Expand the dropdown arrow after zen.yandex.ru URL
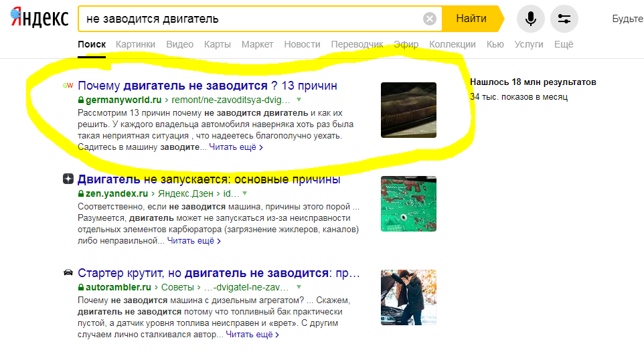 pyautogui.click(x=245, y=193)
